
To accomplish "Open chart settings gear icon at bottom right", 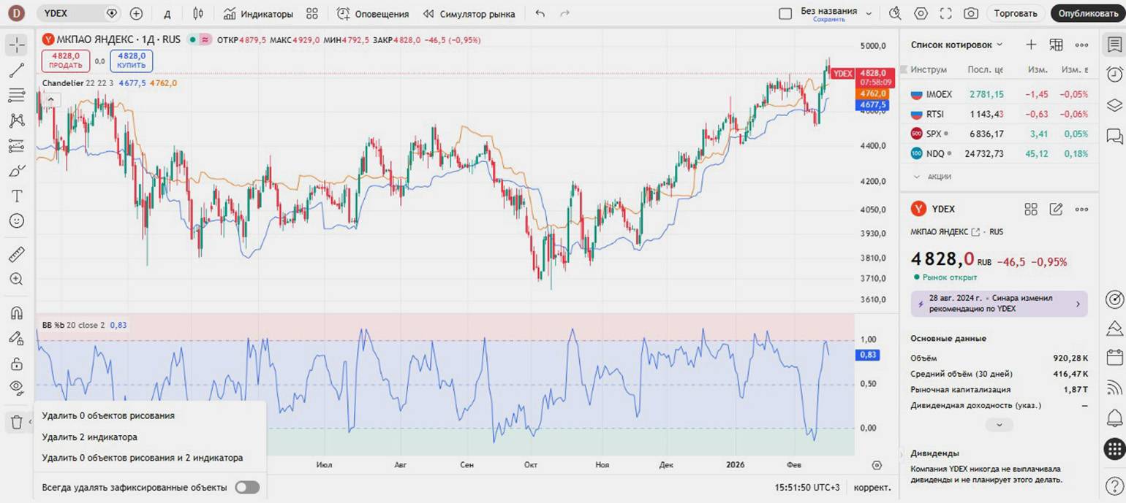I will 877,465.
